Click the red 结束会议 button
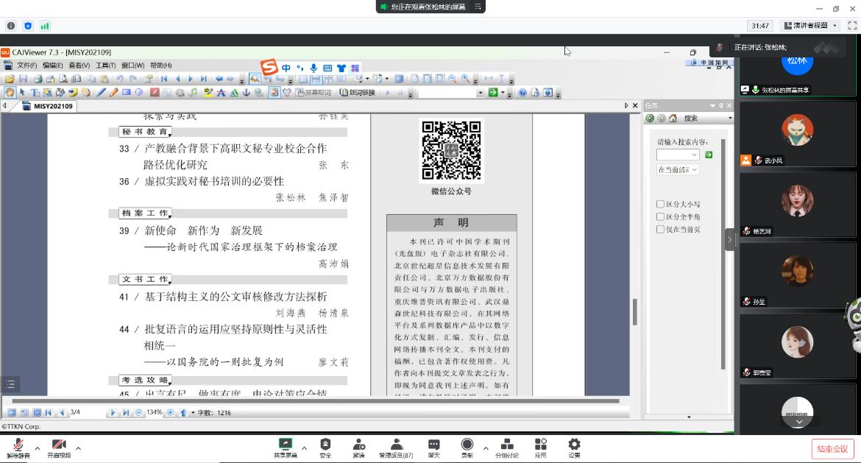Screen dimensions: 861x463 point(833,449)
